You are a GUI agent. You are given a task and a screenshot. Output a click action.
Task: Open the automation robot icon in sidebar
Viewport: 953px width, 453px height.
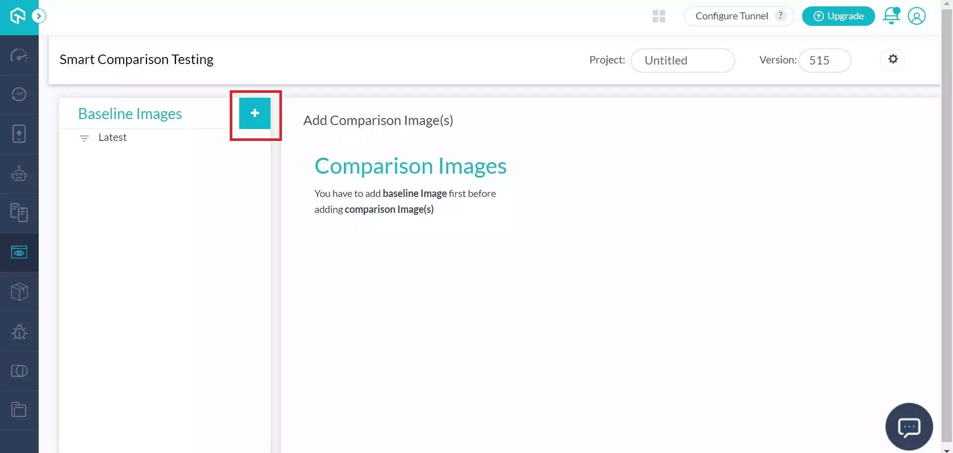coord(19,173)
